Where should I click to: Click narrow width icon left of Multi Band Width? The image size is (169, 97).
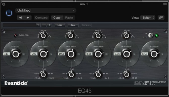tap(121, 37)
